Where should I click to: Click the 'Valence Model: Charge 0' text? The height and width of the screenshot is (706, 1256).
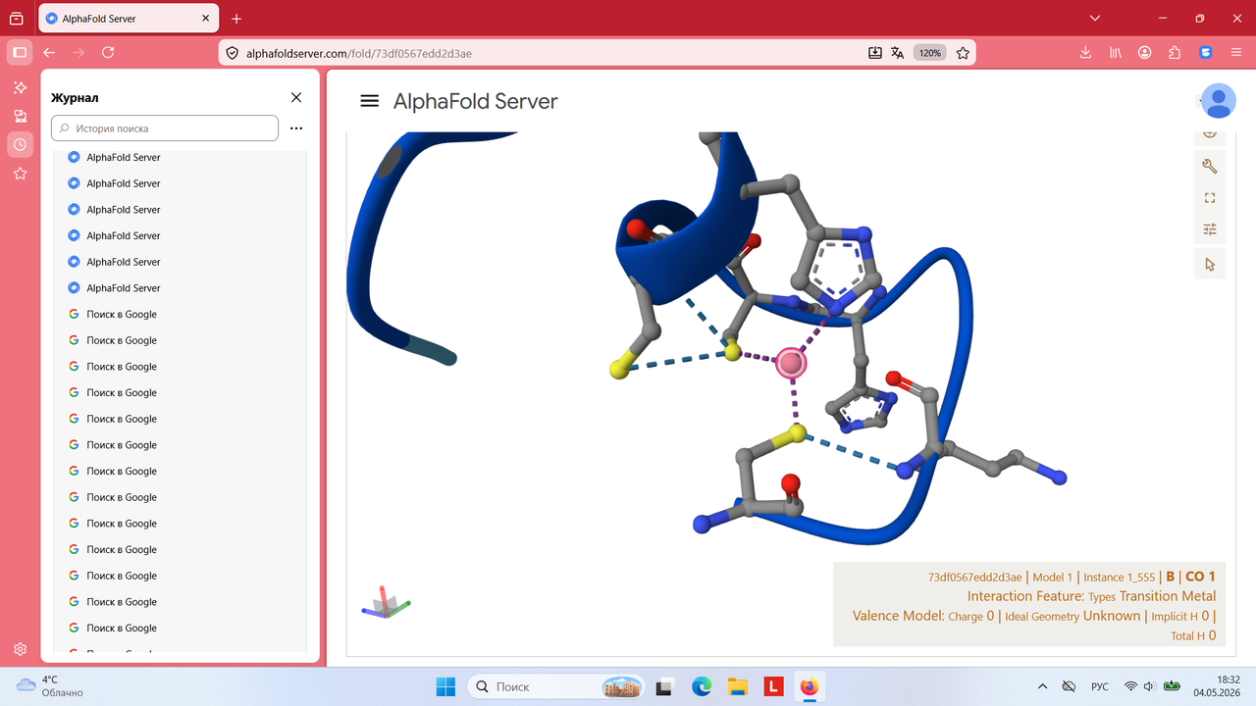coord(923,617)
